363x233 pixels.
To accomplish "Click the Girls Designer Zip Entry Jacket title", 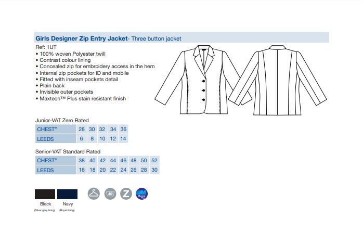I will (82, 38).
